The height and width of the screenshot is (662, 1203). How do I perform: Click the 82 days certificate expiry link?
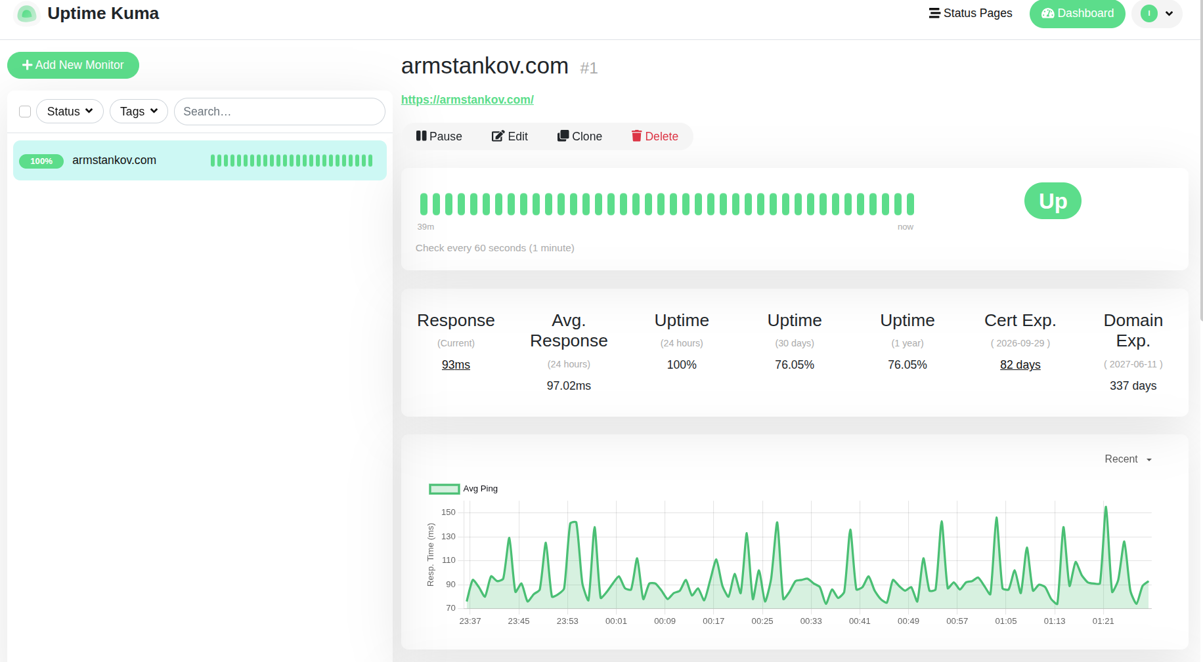pos(1020,365)
